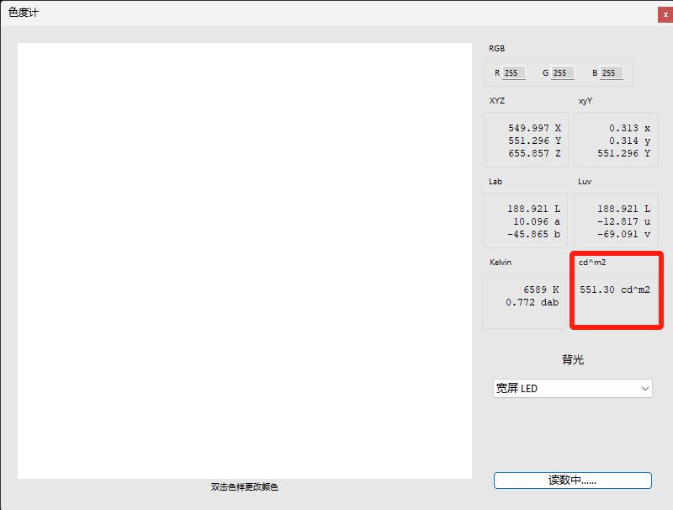Click the 读数中...... button
The image size is (673, 510).
click(x=573, y=481)
